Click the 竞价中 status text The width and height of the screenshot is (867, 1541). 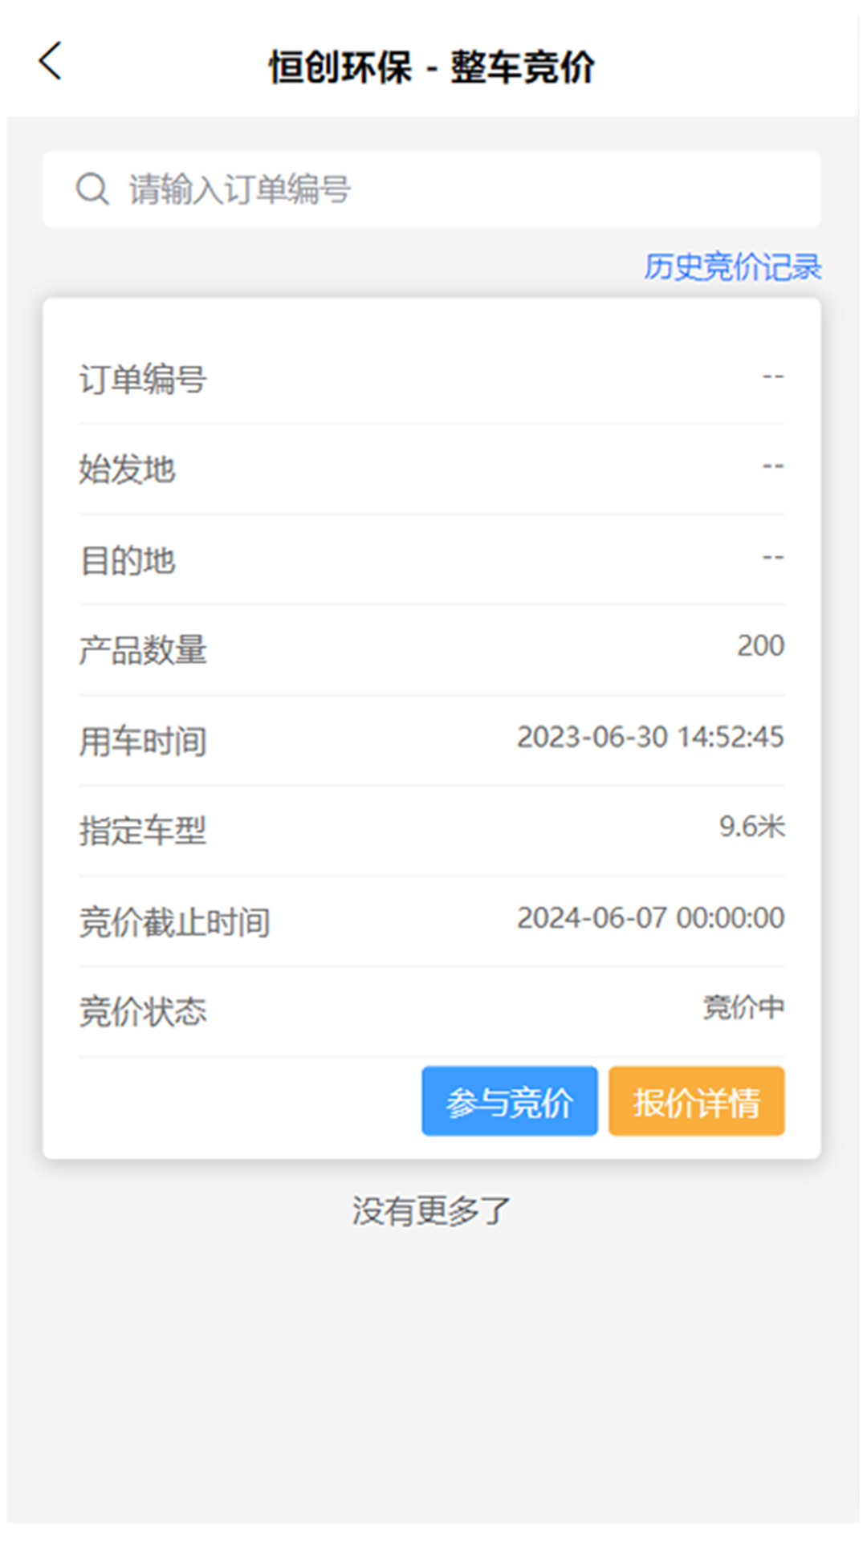[x=743, y=1007]
